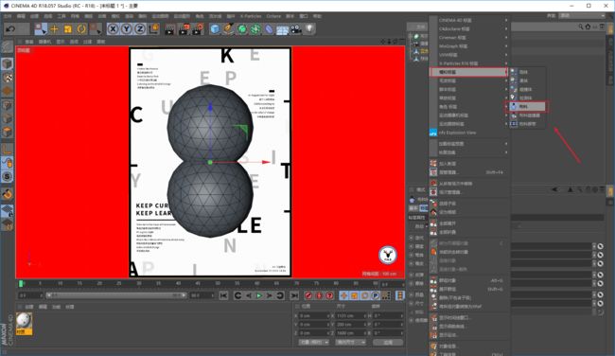This screenshot has width=615, height=356.
Task: Click the Undo arrow icon
Action: [11, 28]
